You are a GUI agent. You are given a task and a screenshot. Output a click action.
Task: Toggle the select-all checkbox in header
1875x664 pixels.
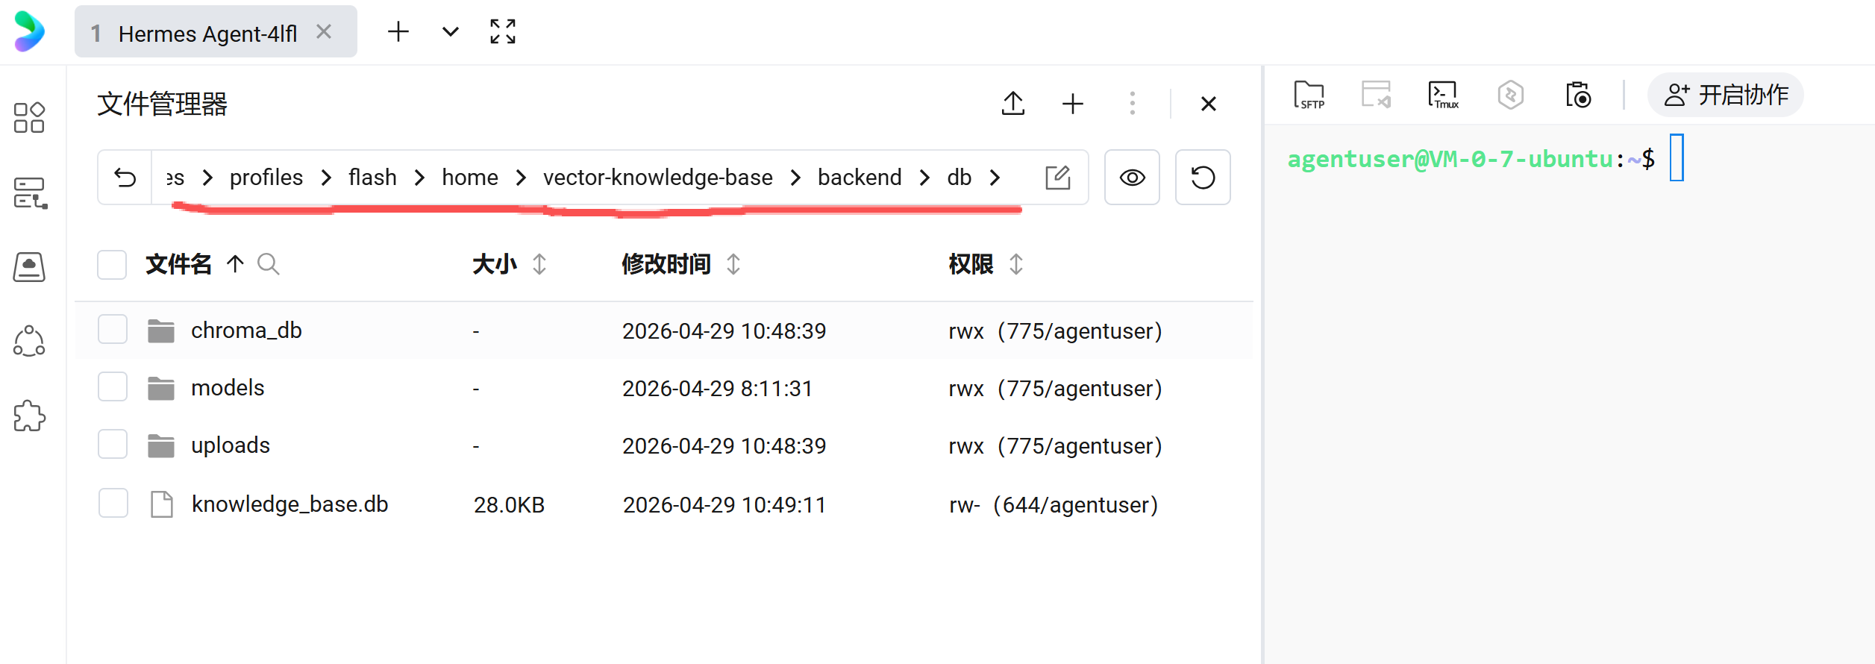click(x=112, y=265)
